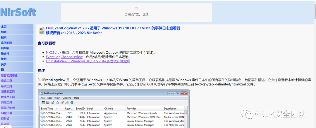Viewport: 316px width, 128px height.
Task: Click the Exit icon in the FullEventLogView screenshot toolbar
Action: point(72,103)
